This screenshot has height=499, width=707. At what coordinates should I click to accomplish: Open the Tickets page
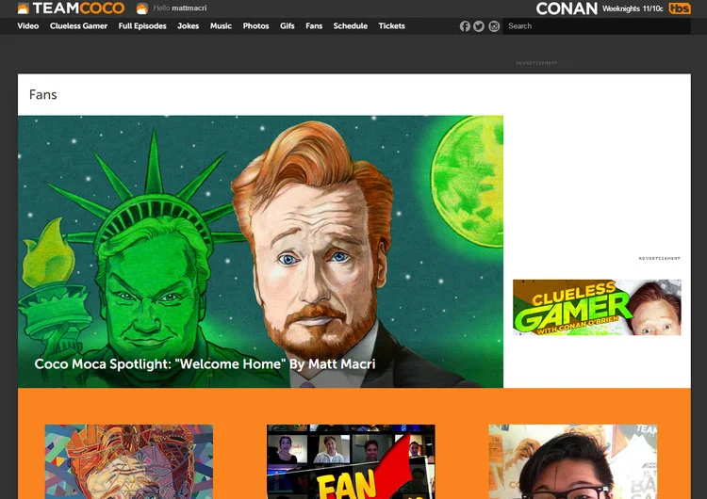[x=391, y=26]
